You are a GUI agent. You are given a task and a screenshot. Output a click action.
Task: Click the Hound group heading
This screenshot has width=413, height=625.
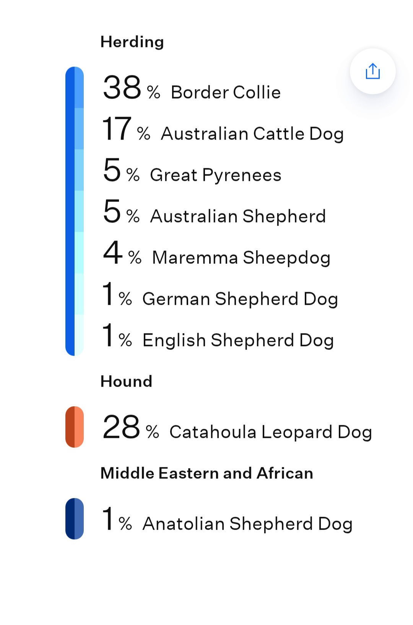pos(126,381)
